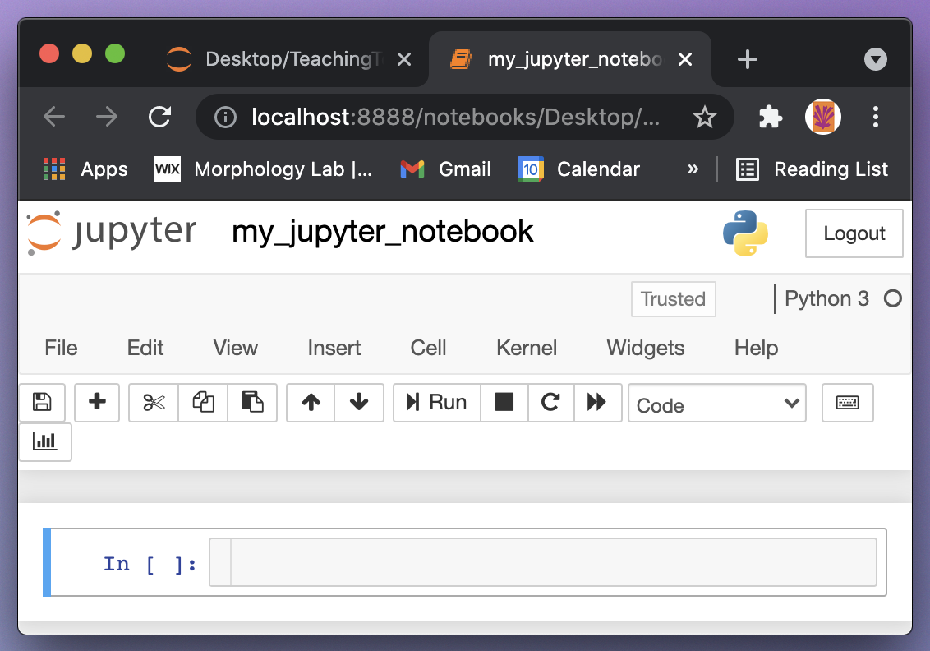Open the Gmail bookmark
Image resolution: width=930 pixels, height=651 pixels.
pyautogui.click(x=445, y=169)
